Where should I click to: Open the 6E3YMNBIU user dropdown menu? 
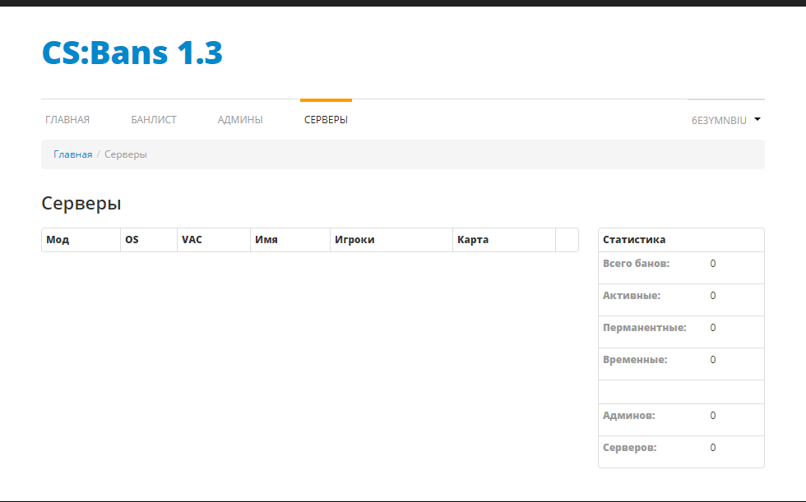(725, 120)
